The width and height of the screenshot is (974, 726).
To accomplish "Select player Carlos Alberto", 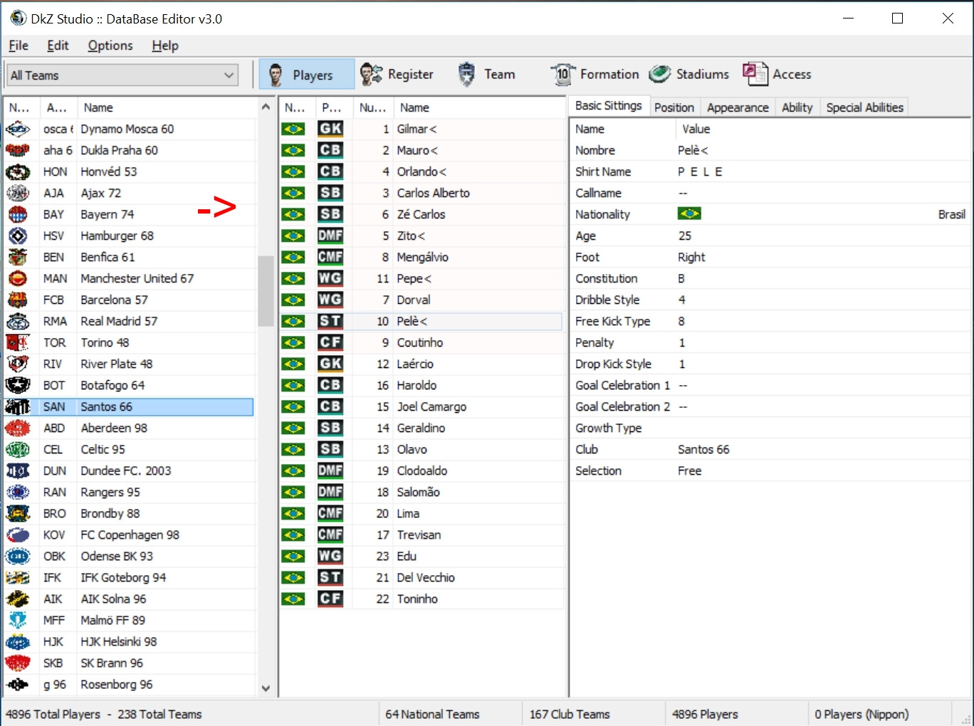I will (x=433, y=193).
